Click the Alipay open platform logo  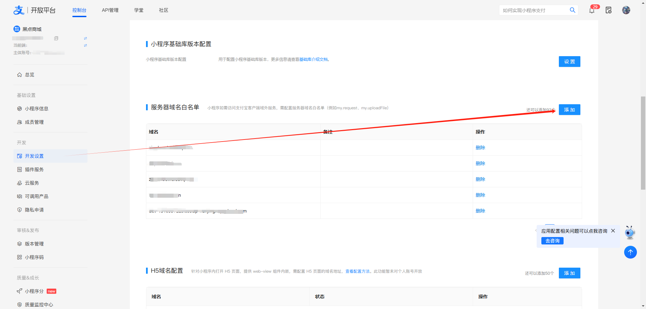click(34, 10)
